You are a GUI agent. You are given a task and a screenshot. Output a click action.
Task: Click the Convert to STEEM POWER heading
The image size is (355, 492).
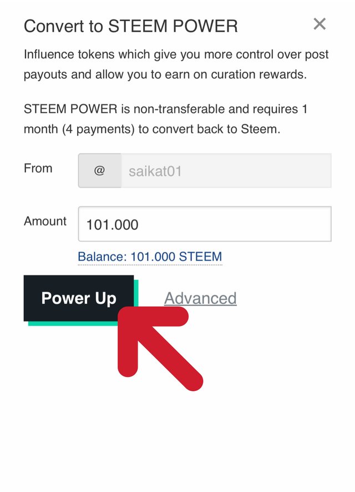(x=130, y=26)
